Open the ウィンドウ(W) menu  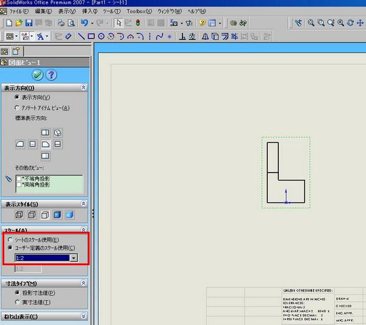click(x=170, y=11)
